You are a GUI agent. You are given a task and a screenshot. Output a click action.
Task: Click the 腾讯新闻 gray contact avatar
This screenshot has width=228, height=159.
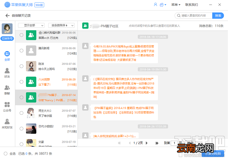[x=31, y=51]
